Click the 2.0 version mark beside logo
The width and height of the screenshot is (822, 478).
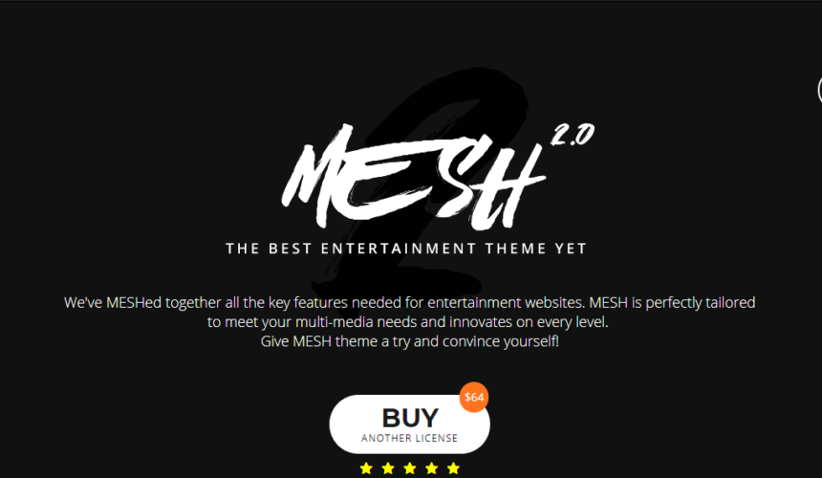[572, 135]
